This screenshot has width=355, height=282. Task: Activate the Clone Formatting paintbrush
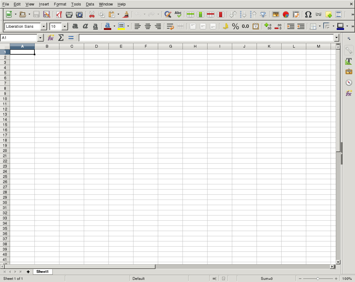[126, 14]
